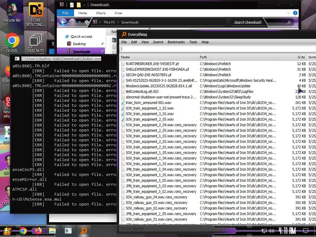Click the Everything search input box
Viewport: 316px width, 237px height.
click(218, 49)
